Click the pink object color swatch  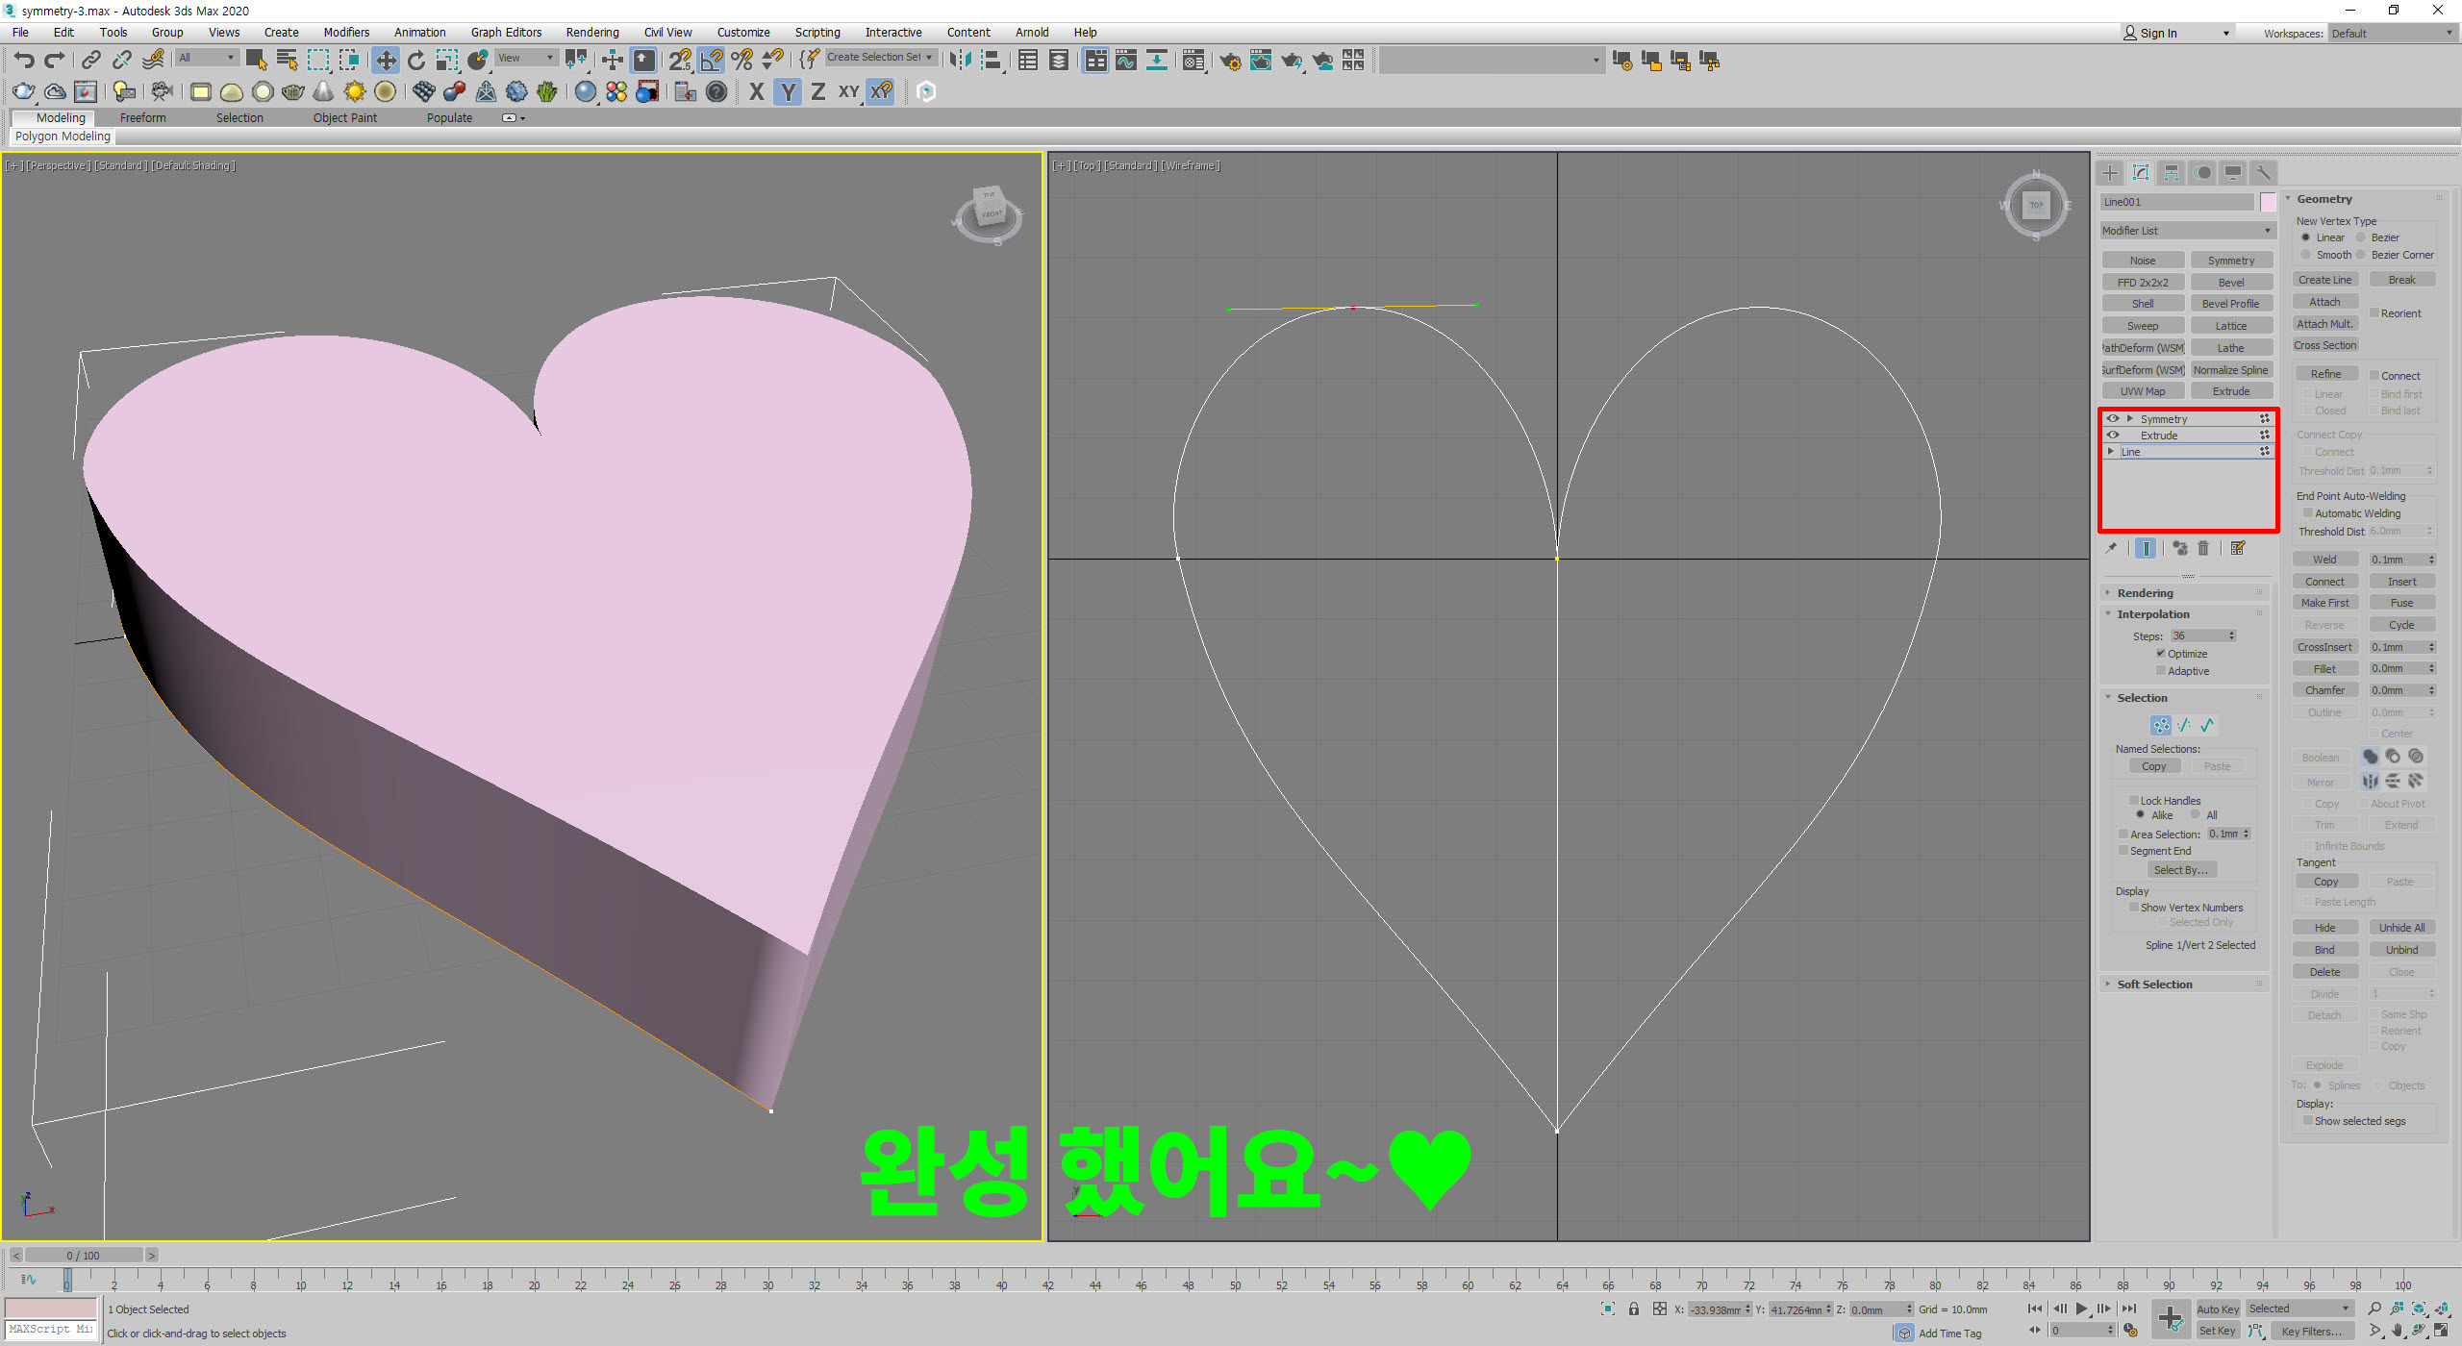(x=2267, y=202)
